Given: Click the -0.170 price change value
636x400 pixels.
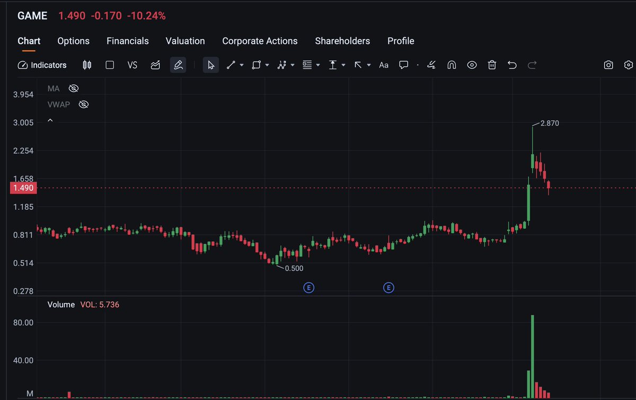Looking at the screenshot, I should (106, 16).
